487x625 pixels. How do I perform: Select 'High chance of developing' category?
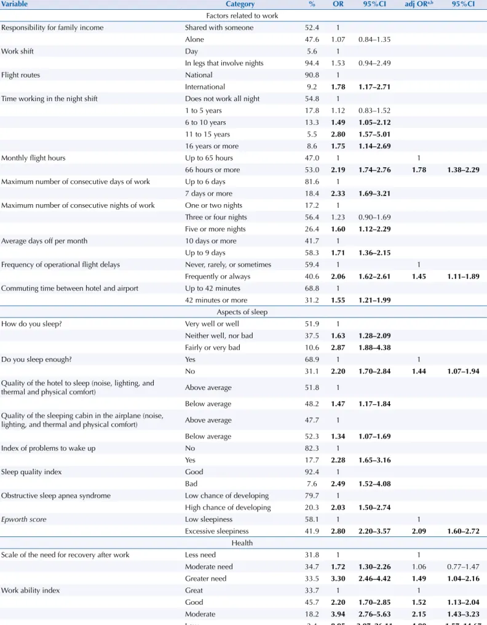tap(228, 508)
